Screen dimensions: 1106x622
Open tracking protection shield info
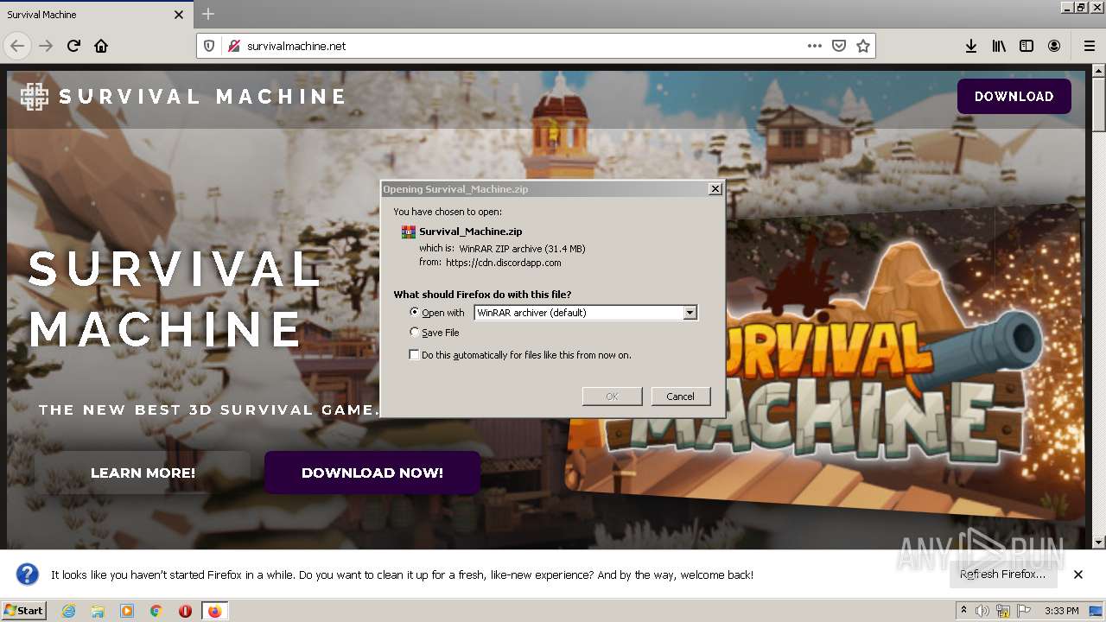208,46
